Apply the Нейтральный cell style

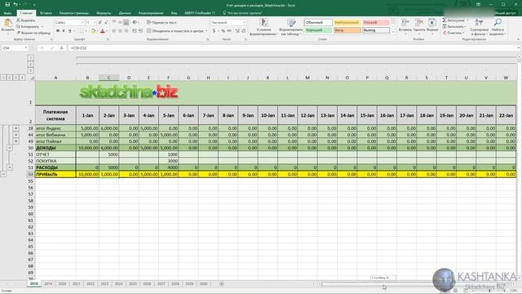pyautogui.click(x=347, y=22)
